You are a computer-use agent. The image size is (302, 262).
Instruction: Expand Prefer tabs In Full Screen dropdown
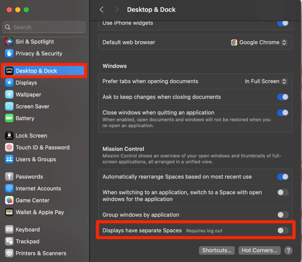coord(266,81)
